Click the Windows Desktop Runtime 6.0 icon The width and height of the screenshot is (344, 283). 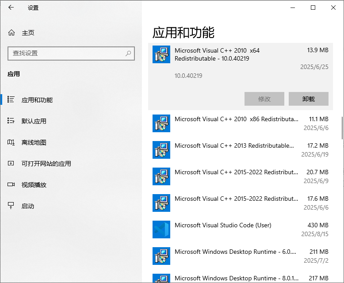click(x=161, y=256)
